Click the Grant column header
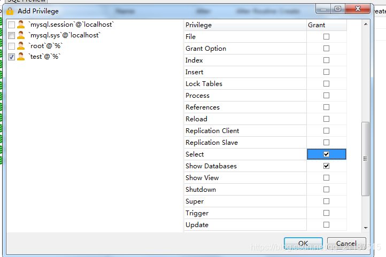This screenshot has height=257, width=386. coord(327,25)
